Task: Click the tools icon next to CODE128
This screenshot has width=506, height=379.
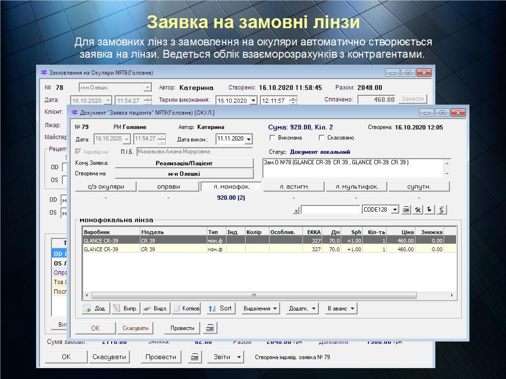Action: coord(418,210)
